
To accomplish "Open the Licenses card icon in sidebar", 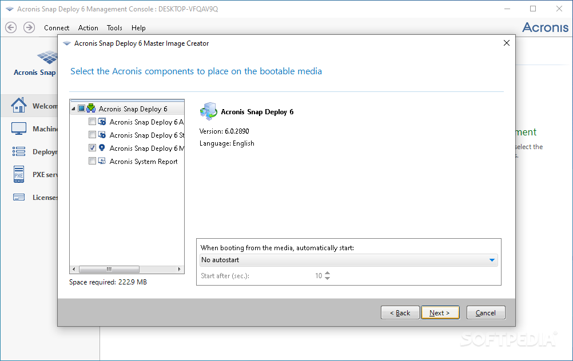I will tap(19, 197).
